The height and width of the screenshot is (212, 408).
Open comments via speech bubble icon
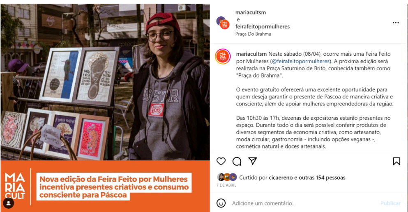pyautogui.click(x=237, y=161)
